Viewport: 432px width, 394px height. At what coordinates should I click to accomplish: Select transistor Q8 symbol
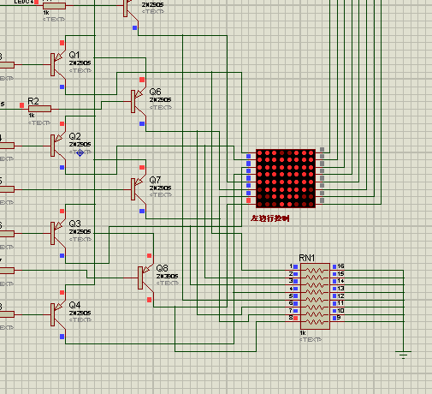pyautogui.click(x=145, y=278)
